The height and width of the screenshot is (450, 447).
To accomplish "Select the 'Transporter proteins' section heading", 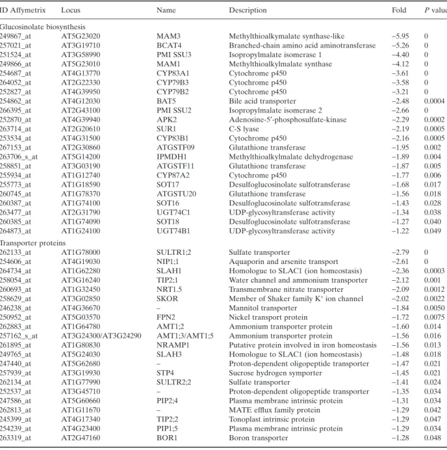I will tap(33, 243).
